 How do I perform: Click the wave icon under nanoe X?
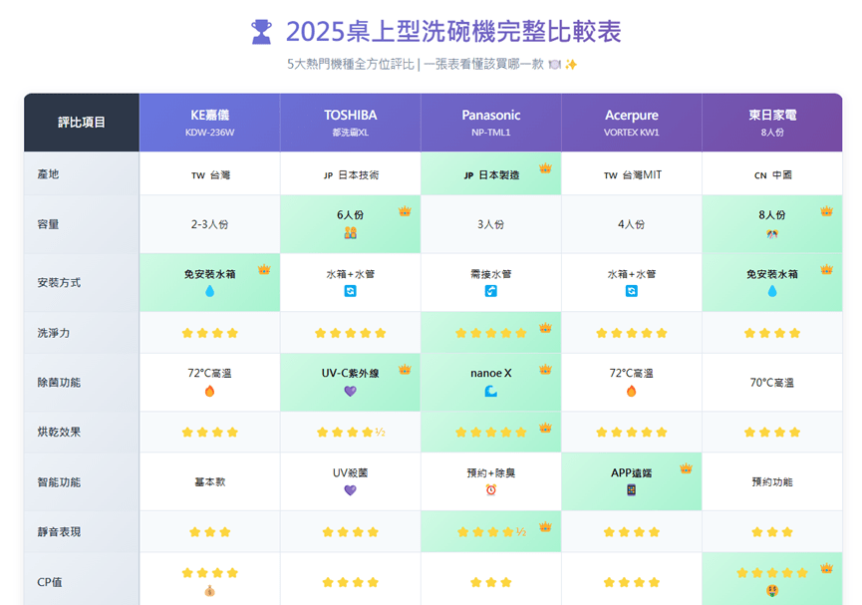pyautogui.click(x=491, y=391)
